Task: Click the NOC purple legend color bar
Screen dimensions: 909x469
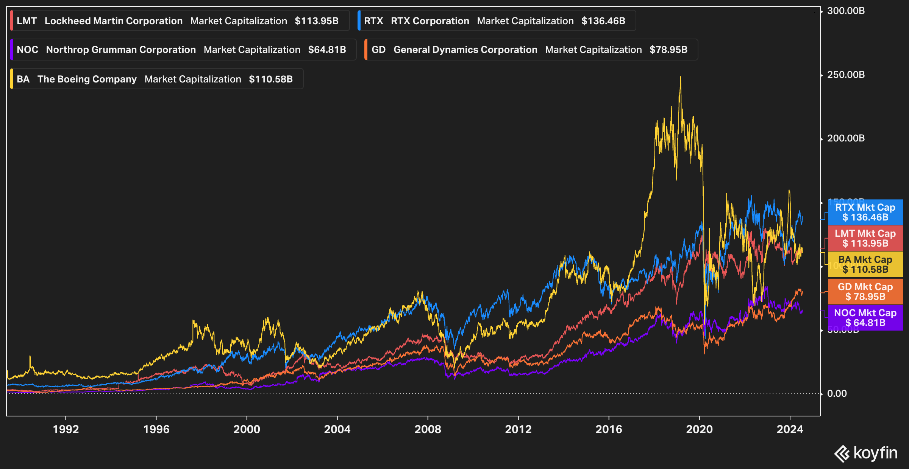Action: coord(12,50)
